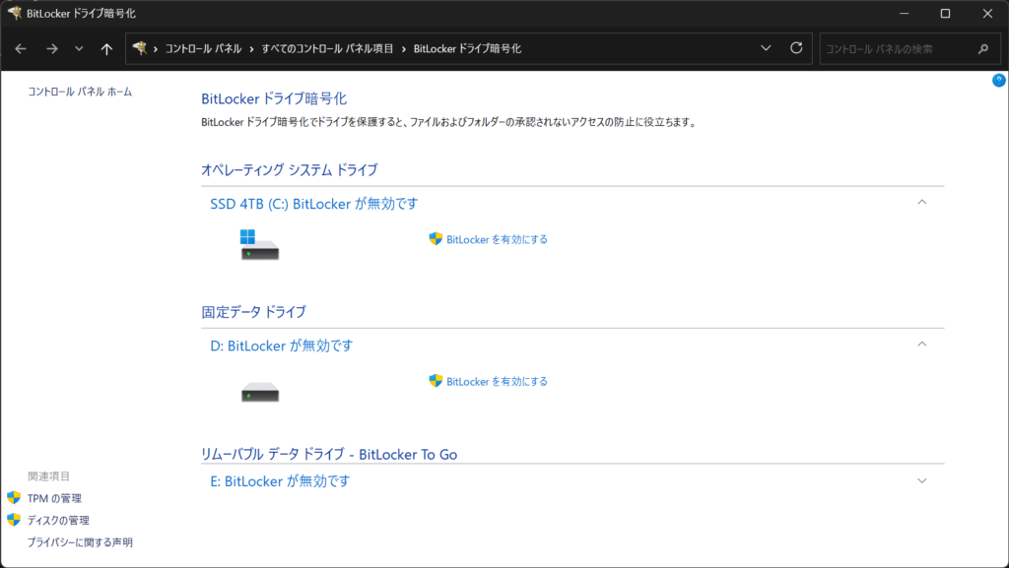The height and width of the screenshot is (568, 1009).
Task: Click D: BitLocker が無効です heading
Action: pos(282,346)
